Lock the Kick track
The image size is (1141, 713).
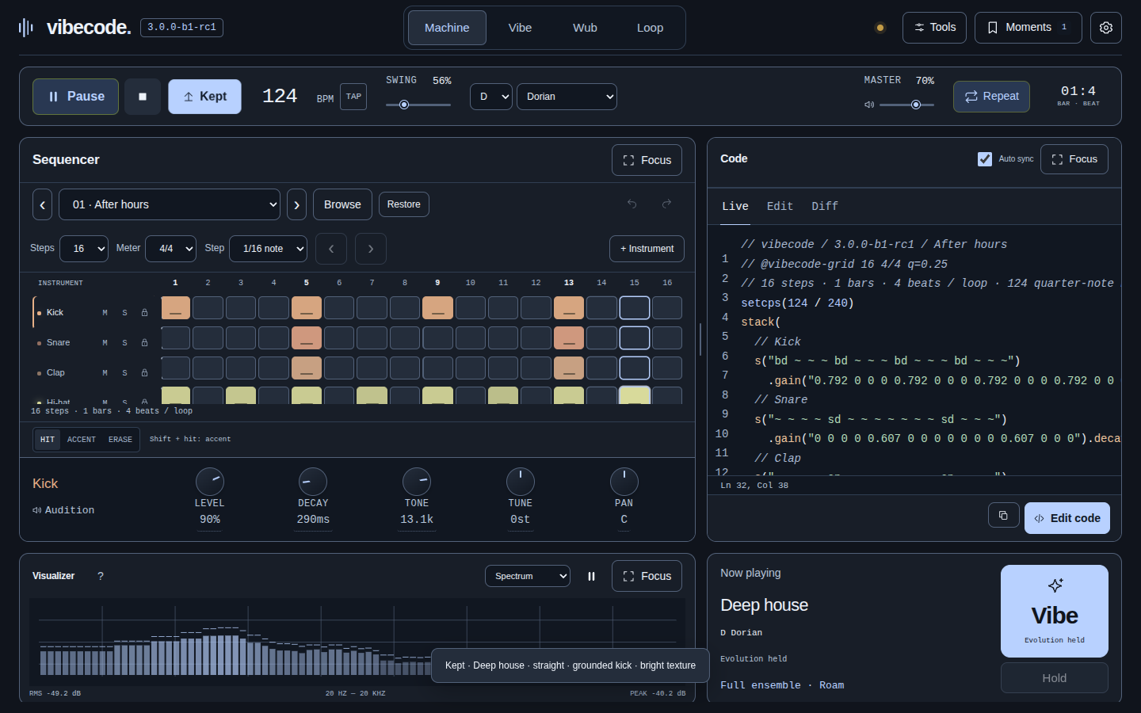pos(144,313)
